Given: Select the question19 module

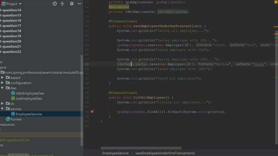Looking at the screenshot, I should 10,36.
